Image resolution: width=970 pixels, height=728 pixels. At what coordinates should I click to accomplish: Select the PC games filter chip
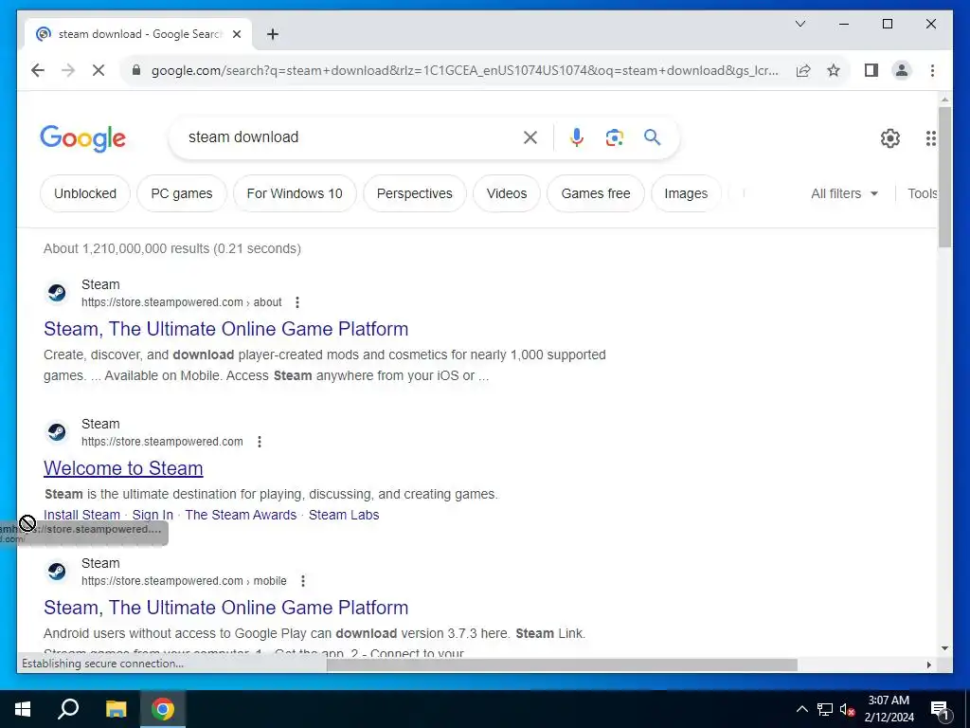(x=181, y=193)
